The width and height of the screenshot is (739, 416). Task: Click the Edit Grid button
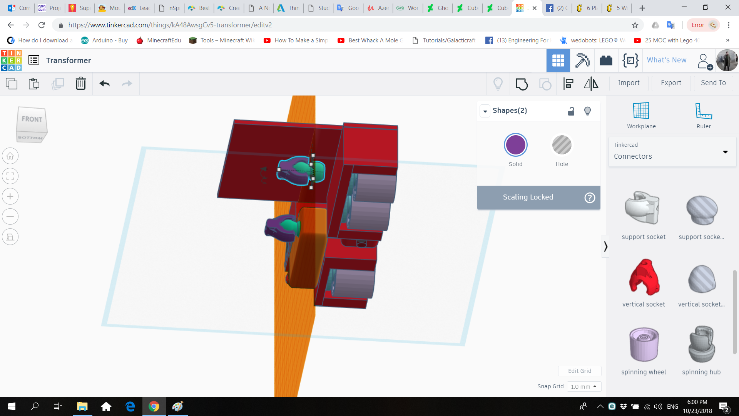(x=580, y=371)
